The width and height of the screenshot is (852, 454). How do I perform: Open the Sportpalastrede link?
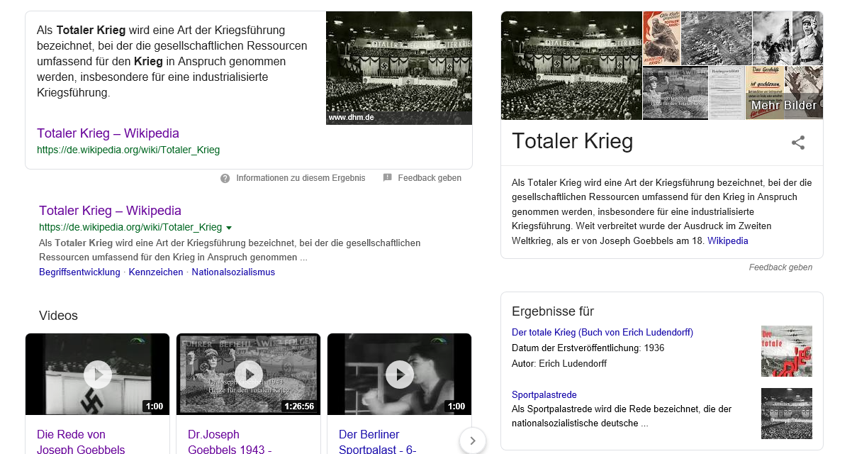click(544, 394)
